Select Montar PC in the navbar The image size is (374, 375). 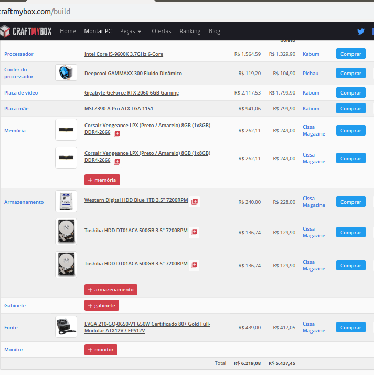(98, 31)
